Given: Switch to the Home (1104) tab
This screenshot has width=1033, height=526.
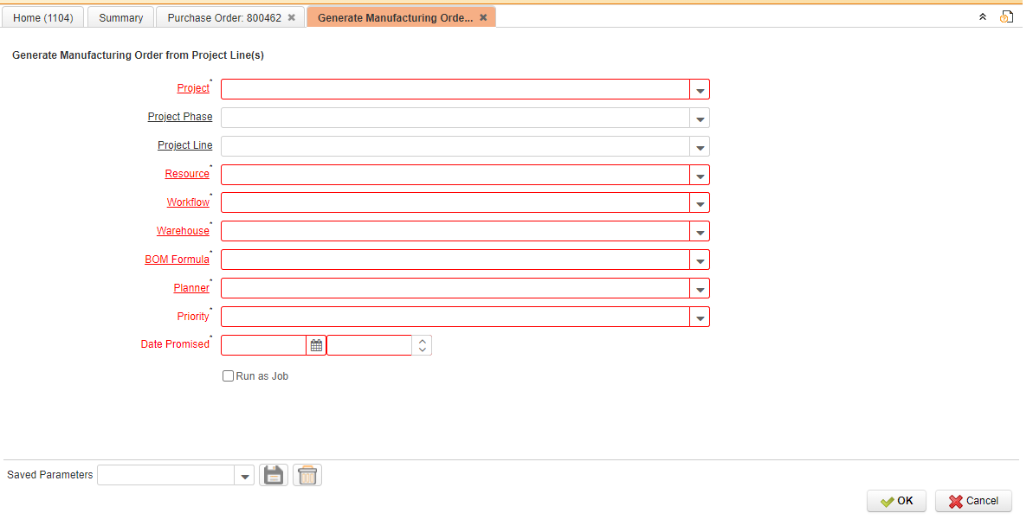Looking at the screenshot, I should tap(42, 18).
